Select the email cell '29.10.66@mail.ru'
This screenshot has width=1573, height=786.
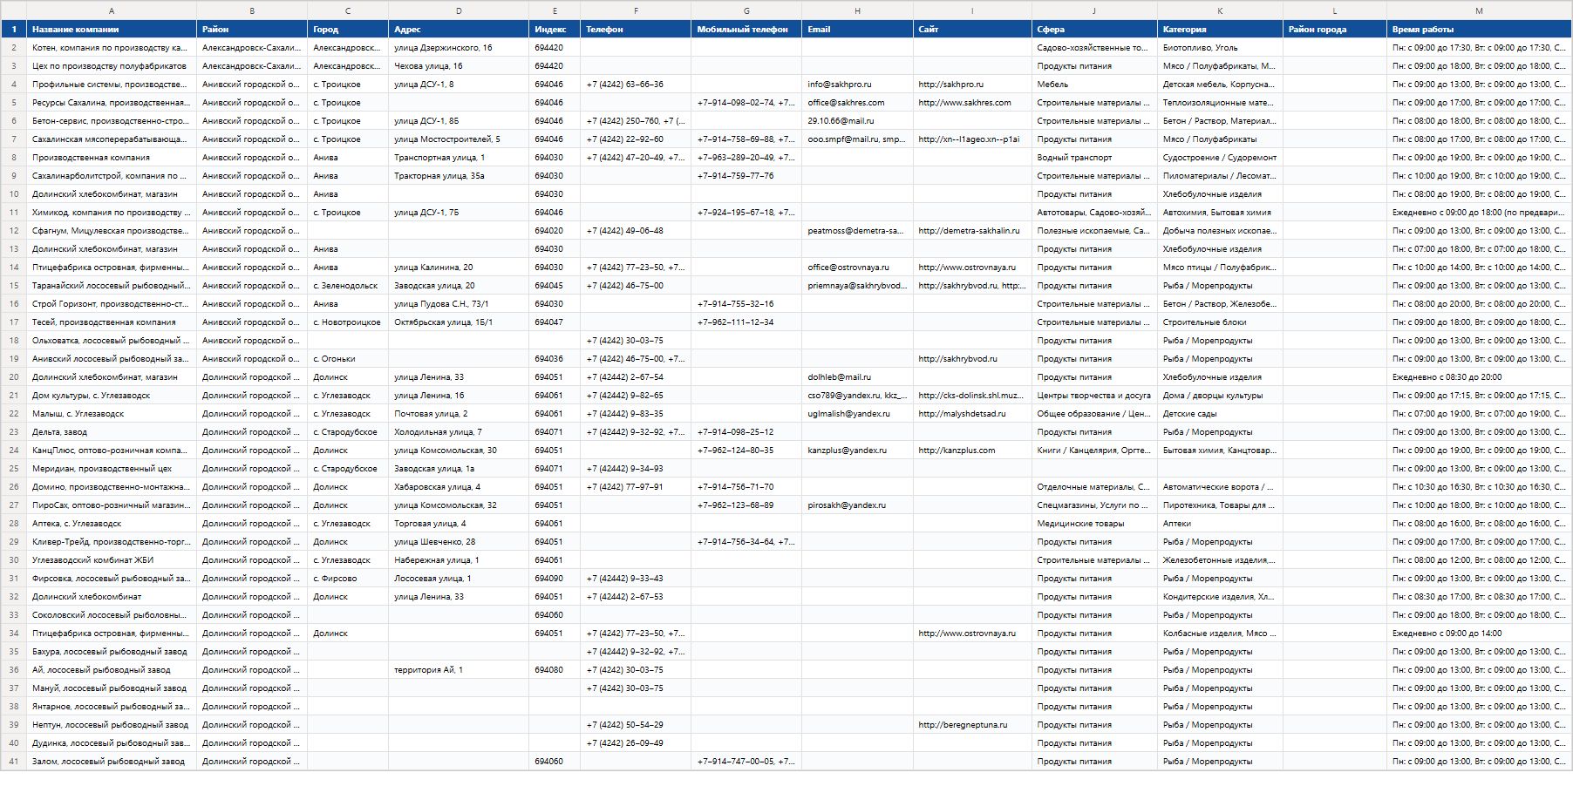click(x=857, y=121)
